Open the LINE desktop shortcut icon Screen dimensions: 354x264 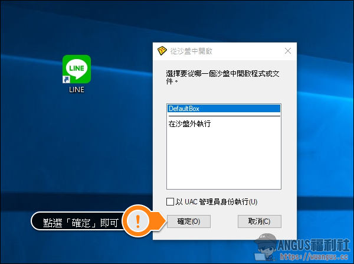(x=77, y=69)
